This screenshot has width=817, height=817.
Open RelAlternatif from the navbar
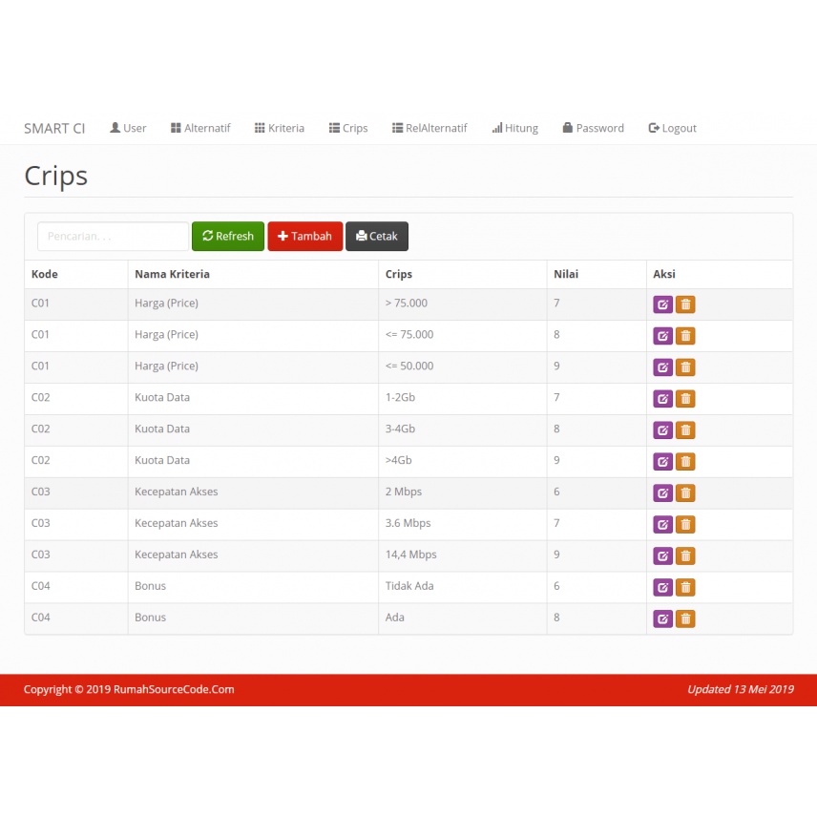pyautogui.click(x=429, y=128)
